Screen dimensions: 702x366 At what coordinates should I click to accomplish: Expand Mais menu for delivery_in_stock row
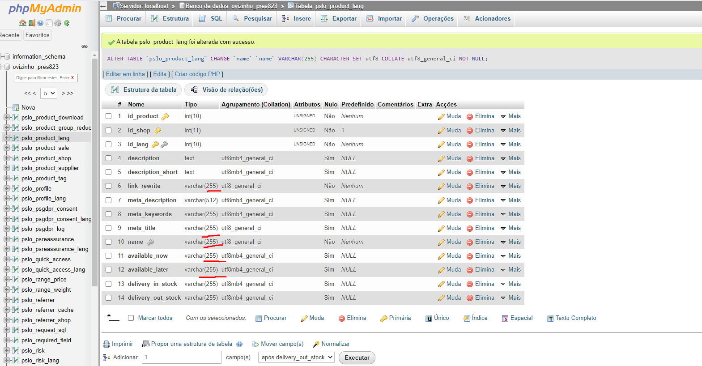click(511, 284)
